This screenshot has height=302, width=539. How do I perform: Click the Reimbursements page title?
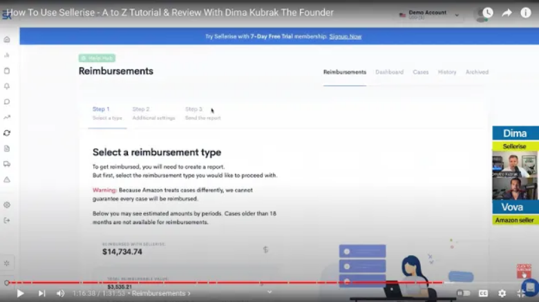pos(116,71)
